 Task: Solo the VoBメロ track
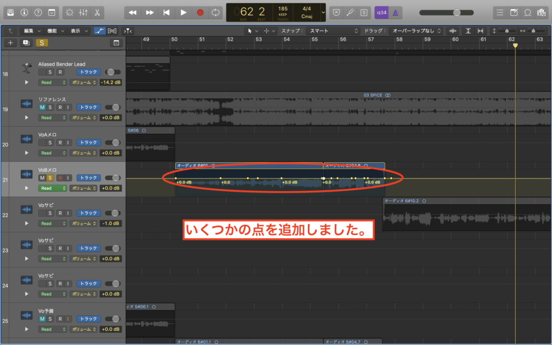pyautogui.click(x=50, y=177)
